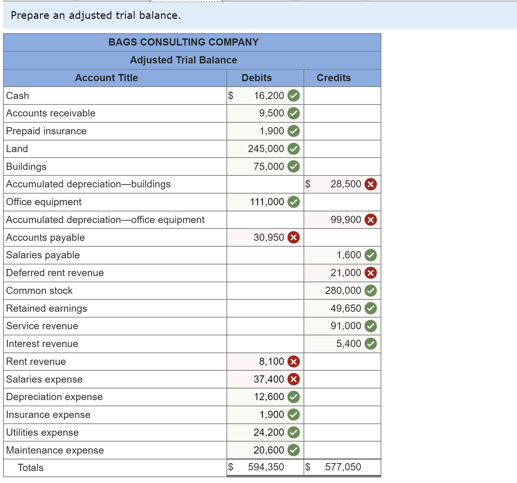Screen dimensions: 517x483
Task: Click the checkmark beside Maintenance expense 20,600
Action: pos(294,450)
